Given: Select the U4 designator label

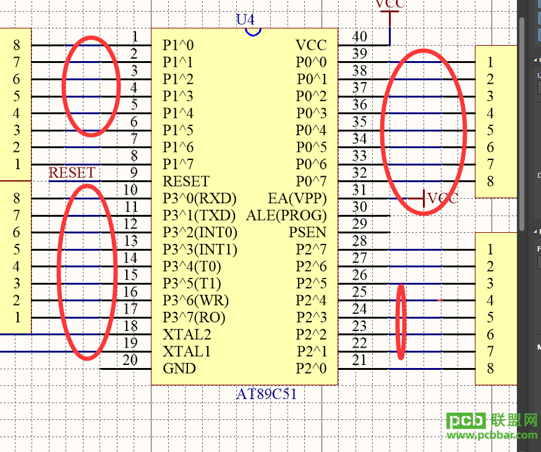Looking at the screenshot, I should tap(245, 20).
